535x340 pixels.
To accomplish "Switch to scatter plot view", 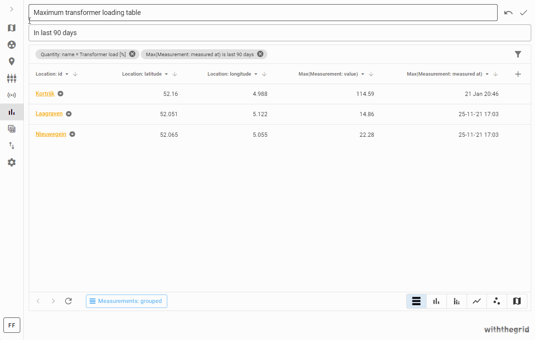I will (496, 301).
